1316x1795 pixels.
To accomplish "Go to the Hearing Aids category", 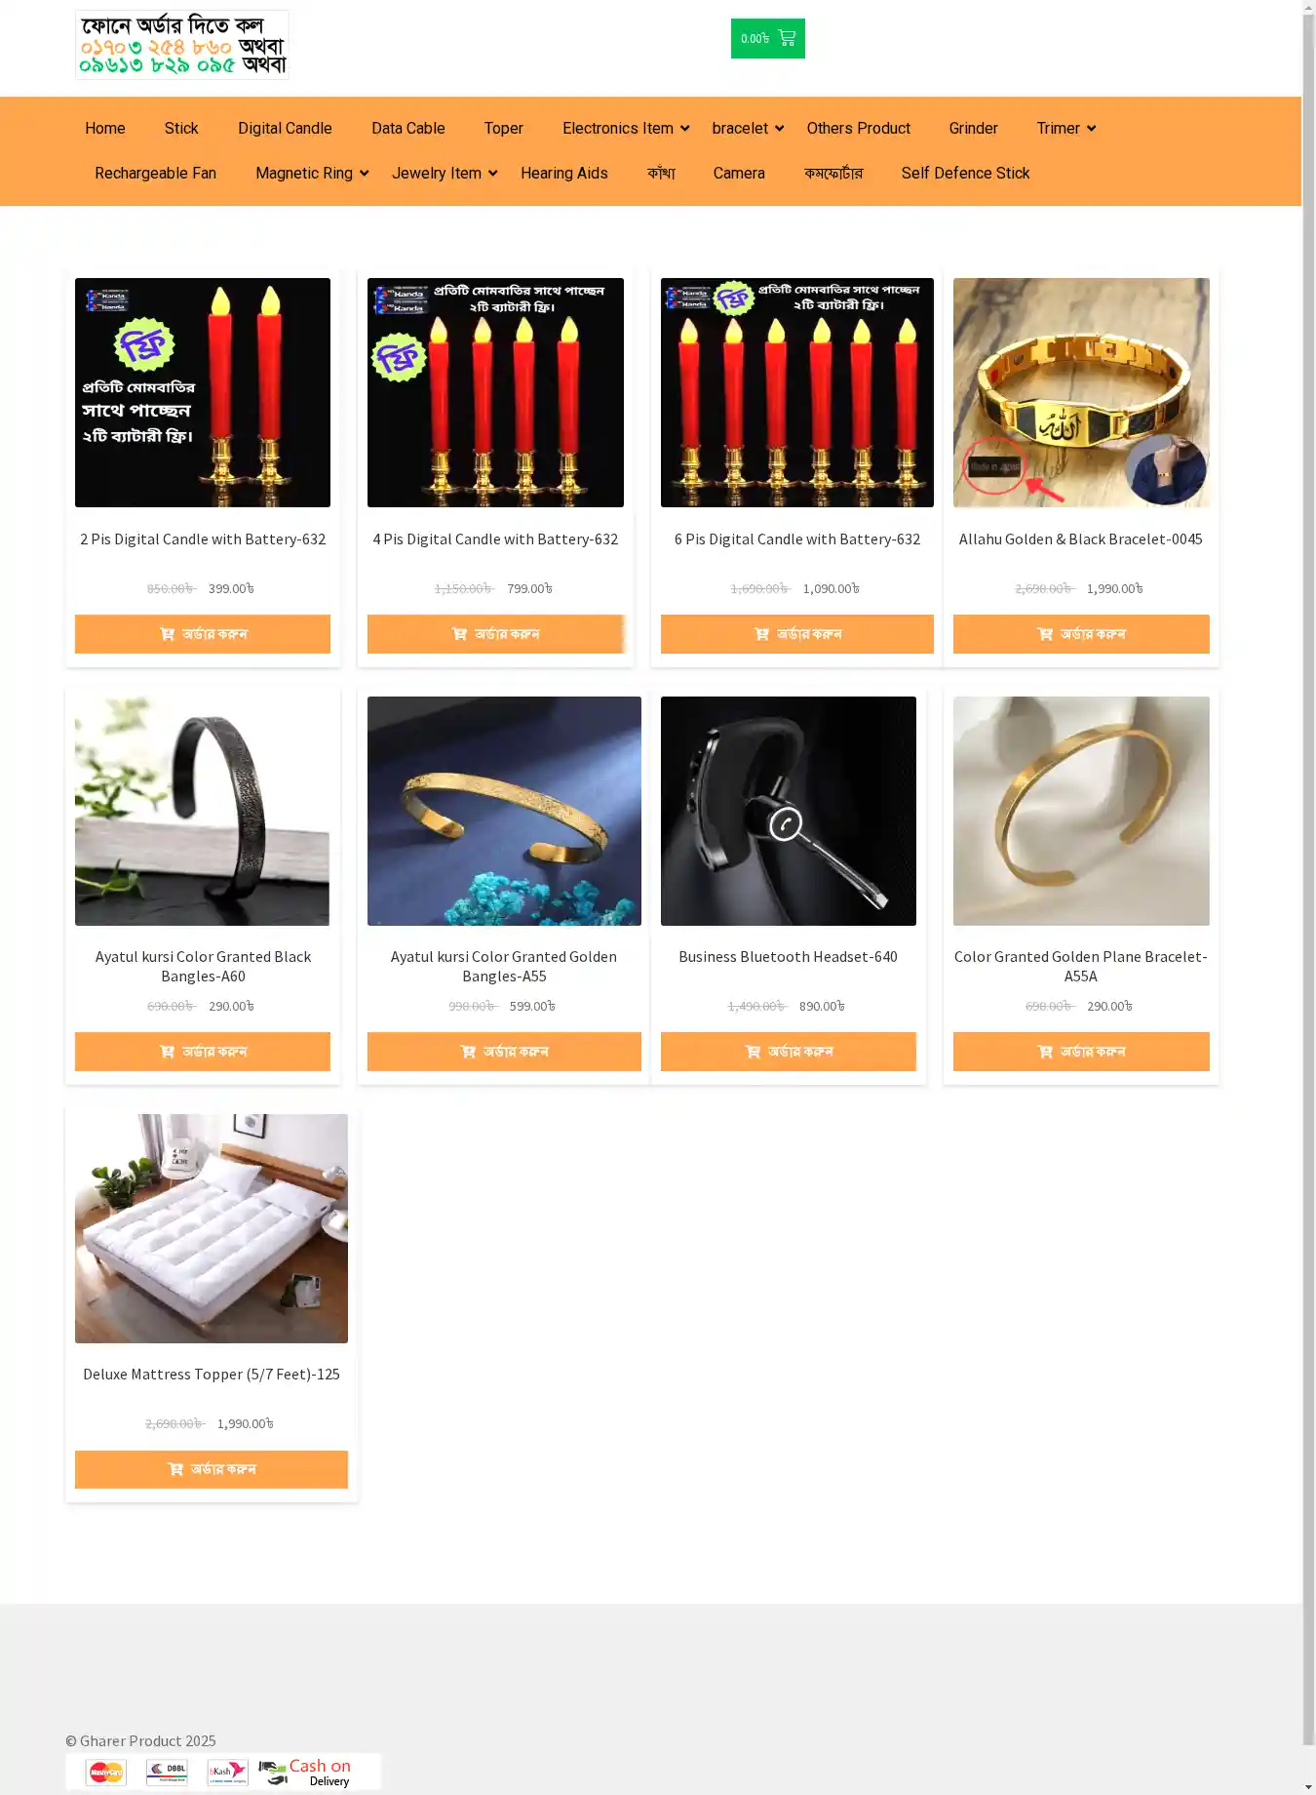I will click(x=564, y=174).
